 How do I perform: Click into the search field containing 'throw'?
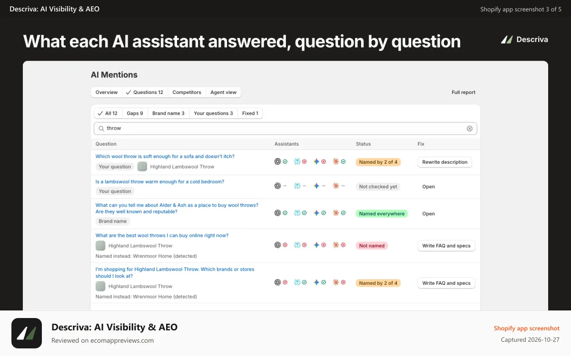(x=285, y=128)
